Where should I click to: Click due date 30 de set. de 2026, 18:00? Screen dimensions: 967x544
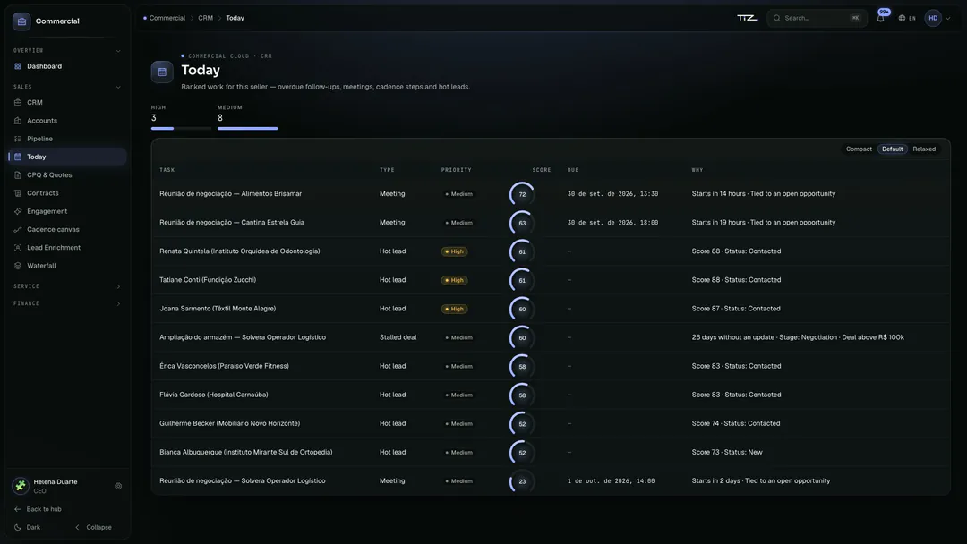612,223
